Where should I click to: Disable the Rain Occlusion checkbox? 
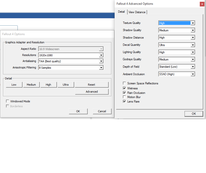click(x=124, y=93)
